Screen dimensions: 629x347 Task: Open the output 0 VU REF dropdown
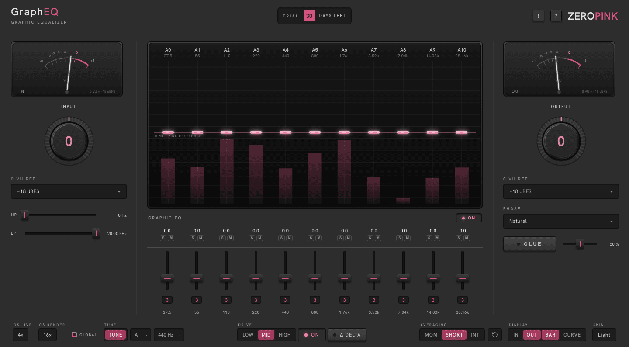(x=561, y=191)
